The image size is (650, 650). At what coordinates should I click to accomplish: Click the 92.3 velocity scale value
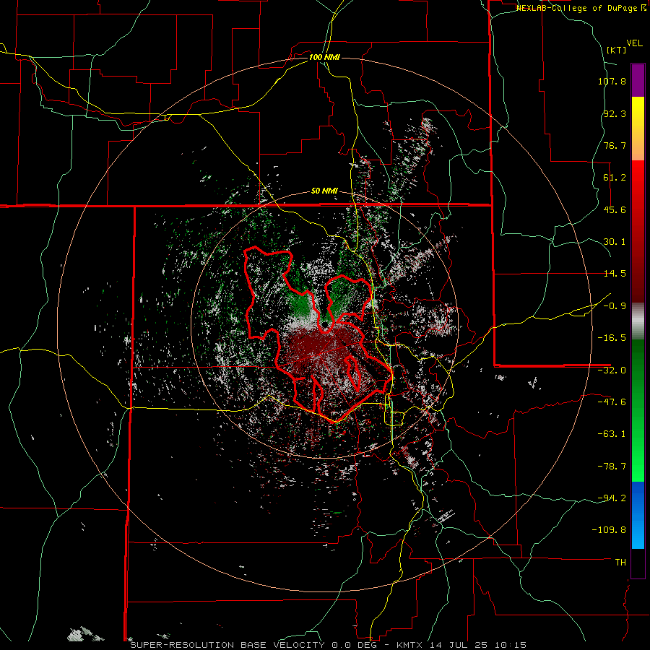click(615, 113)
